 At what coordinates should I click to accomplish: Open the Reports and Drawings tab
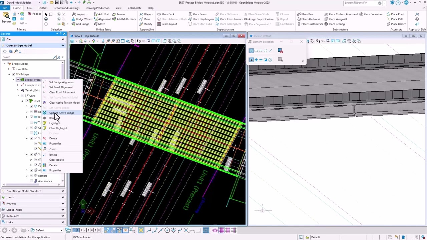click(x=66, y=8)
